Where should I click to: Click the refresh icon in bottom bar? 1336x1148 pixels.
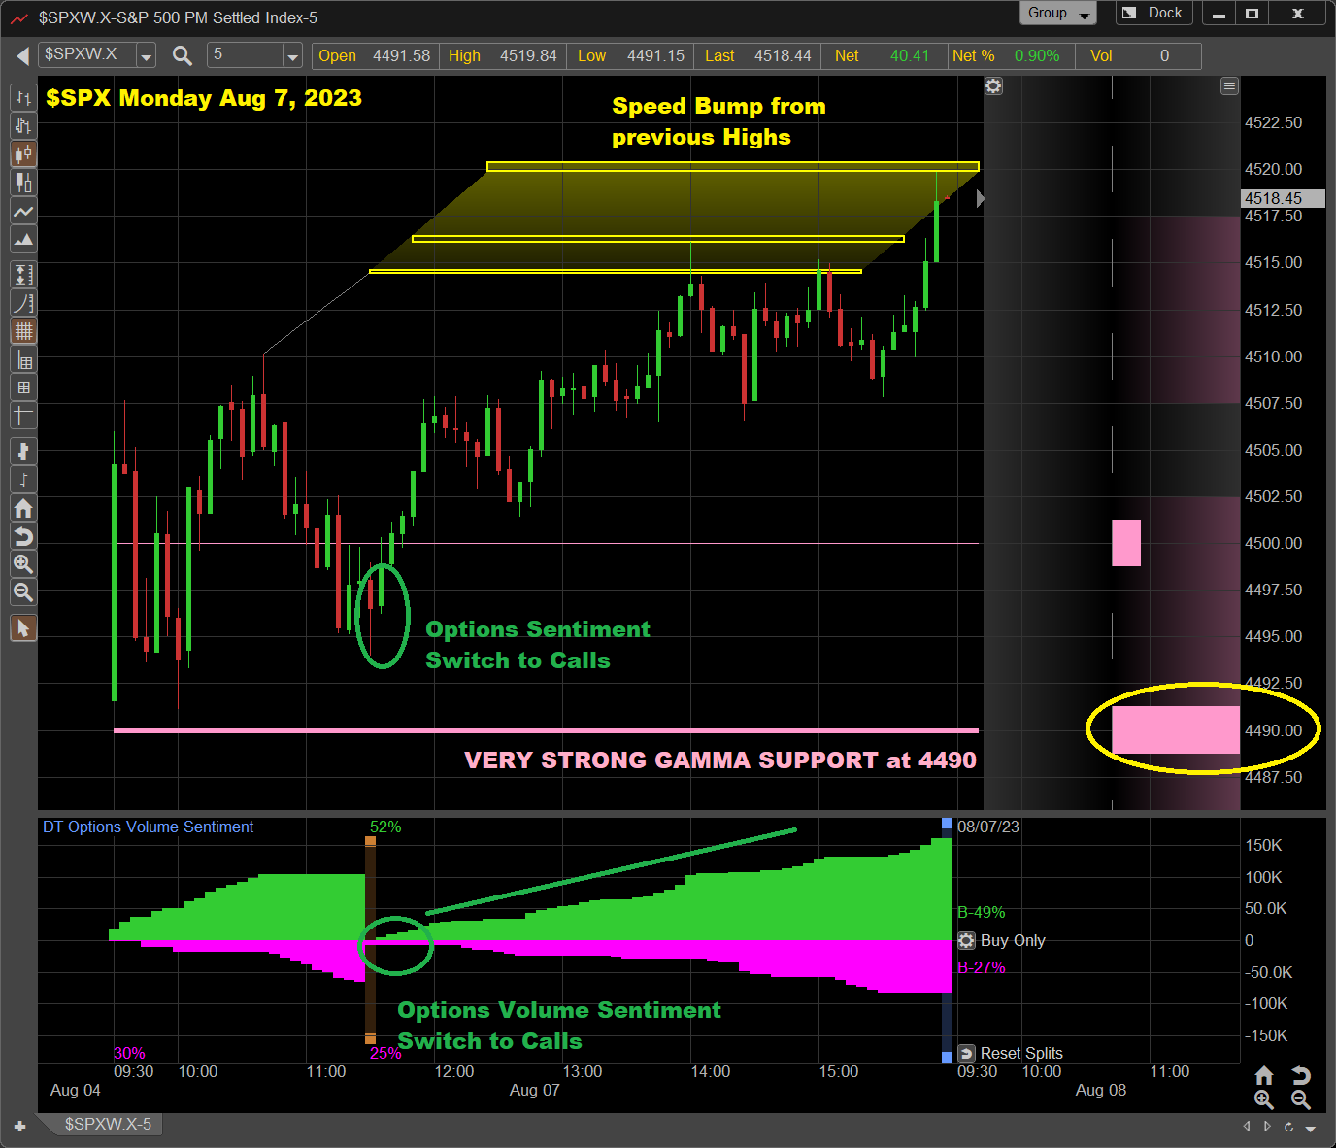(1288, 1127)
